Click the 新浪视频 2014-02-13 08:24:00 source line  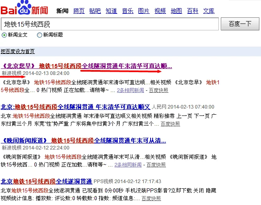(x=35, y=73)
